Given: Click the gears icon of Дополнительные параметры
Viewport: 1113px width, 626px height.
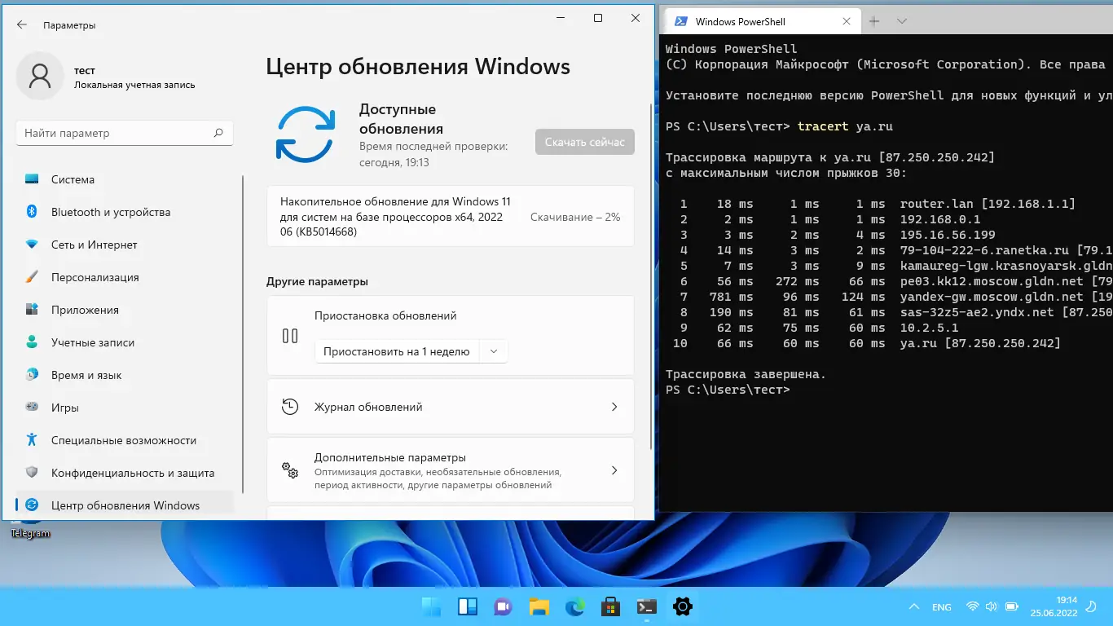Looking at the screenshot, I should pyautogui.click(x=290, y=470).
